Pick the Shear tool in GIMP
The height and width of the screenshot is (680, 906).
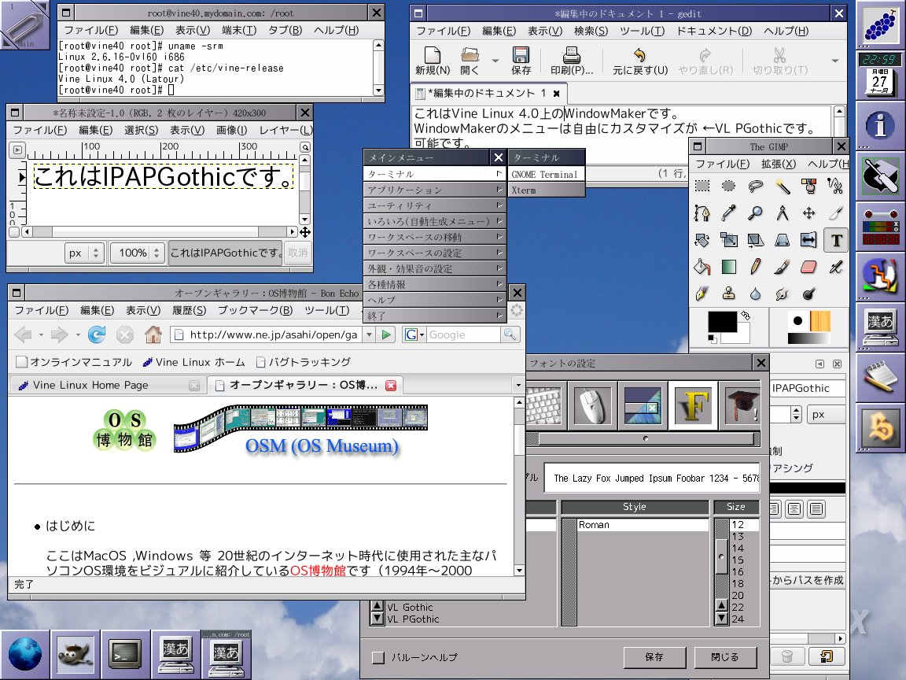[755, 240]
